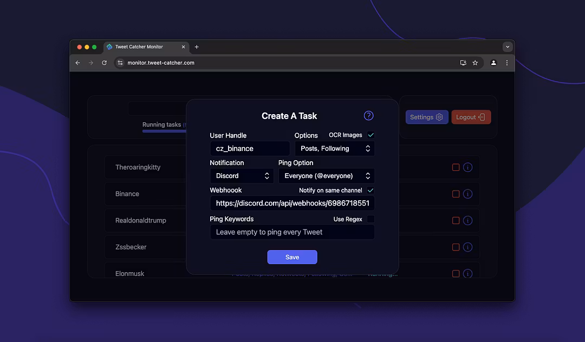Select the Zssbecker task checkbox

coord(456,247)
